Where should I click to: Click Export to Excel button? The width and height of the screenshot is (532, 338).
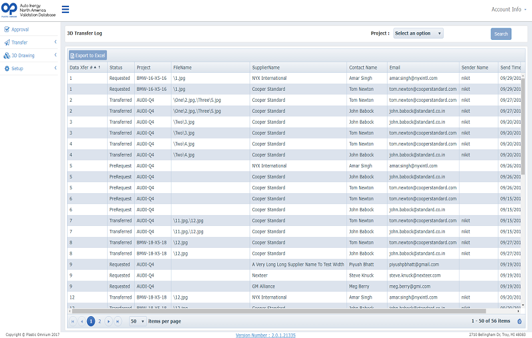click(x=88, y=55)
